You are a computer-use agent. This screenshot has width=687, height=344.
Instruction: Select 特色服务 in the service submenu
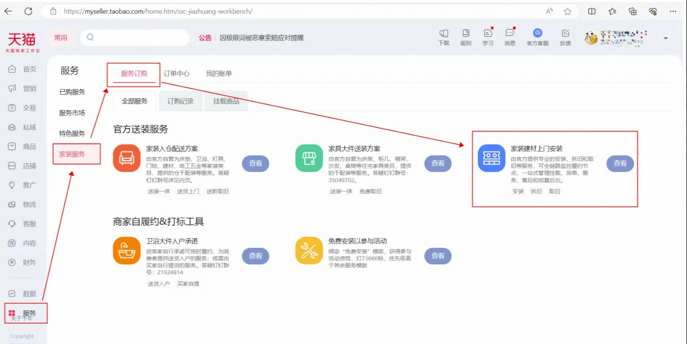pyautogui.click(x=72, y=133)
